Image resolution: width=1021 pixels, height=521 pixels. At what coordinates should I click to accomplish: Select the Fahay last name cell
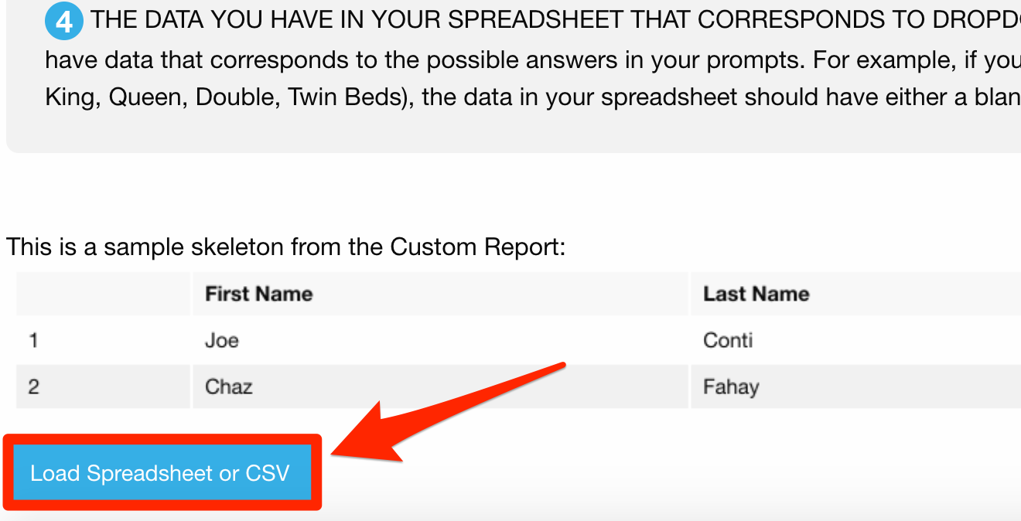731,386
